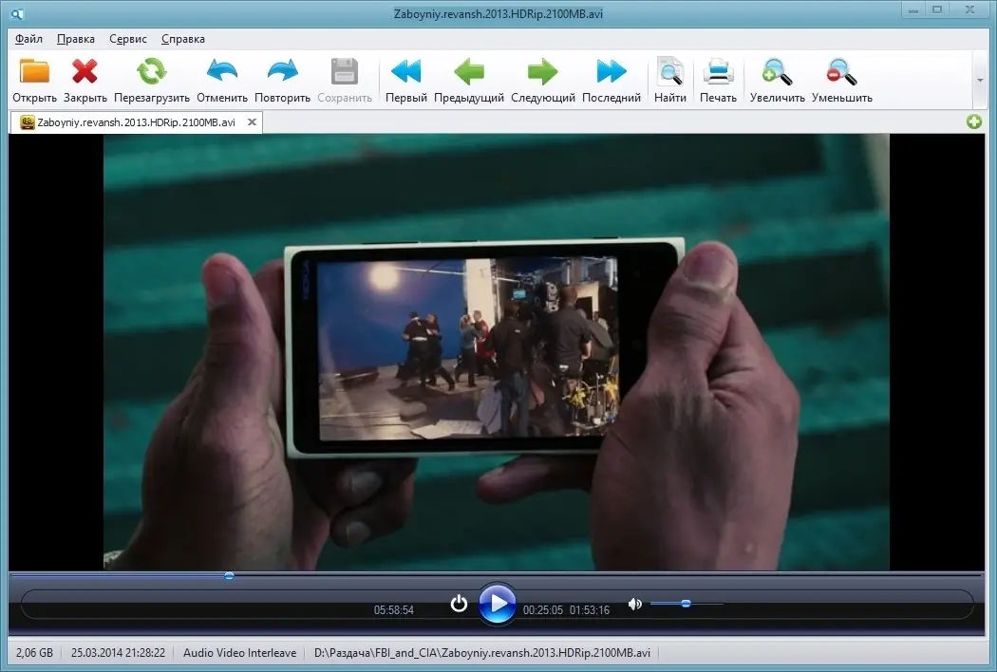Viewport: 997px width, 672px height.
Task: Click file size 2,06 GB in status bar
Action: tap(34, 653)
